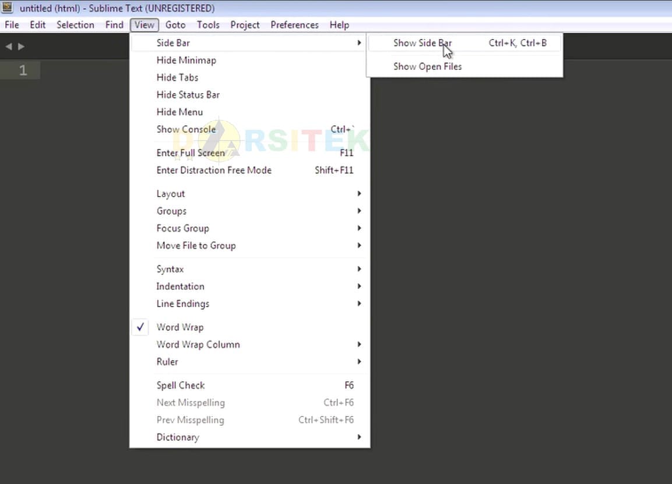
Task: Expand the Move File to Group submenu
Action: (x=250, y=245)
